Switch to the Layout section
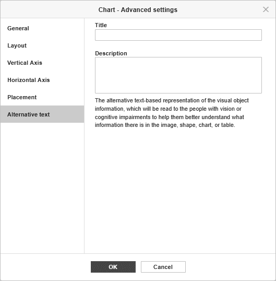Viewport: 276px width, 281px height. coord(42,45)
